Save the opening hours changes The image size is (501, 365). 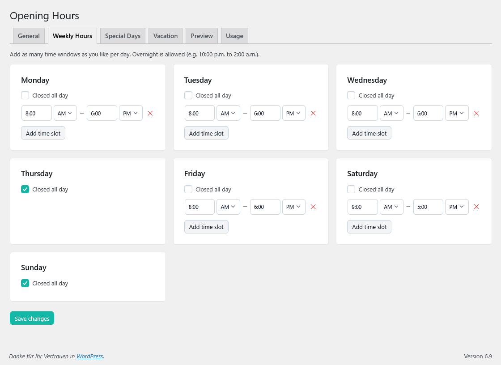(32, 318)
